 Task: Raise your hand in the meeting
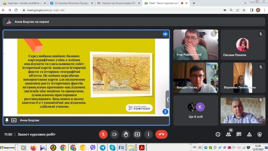pos(126,134)
